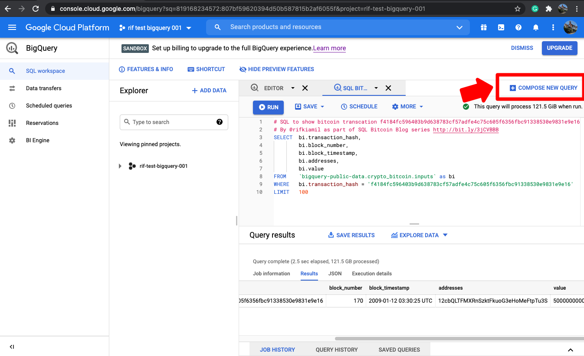
Task: Open the bit.ly link in the SQL comment
Action: coord(466,130)
